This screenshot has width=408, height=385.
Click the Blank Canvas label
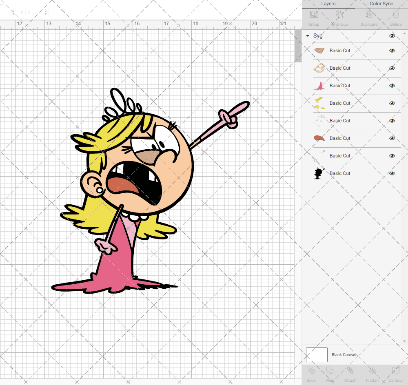click(x=344, y=354)
